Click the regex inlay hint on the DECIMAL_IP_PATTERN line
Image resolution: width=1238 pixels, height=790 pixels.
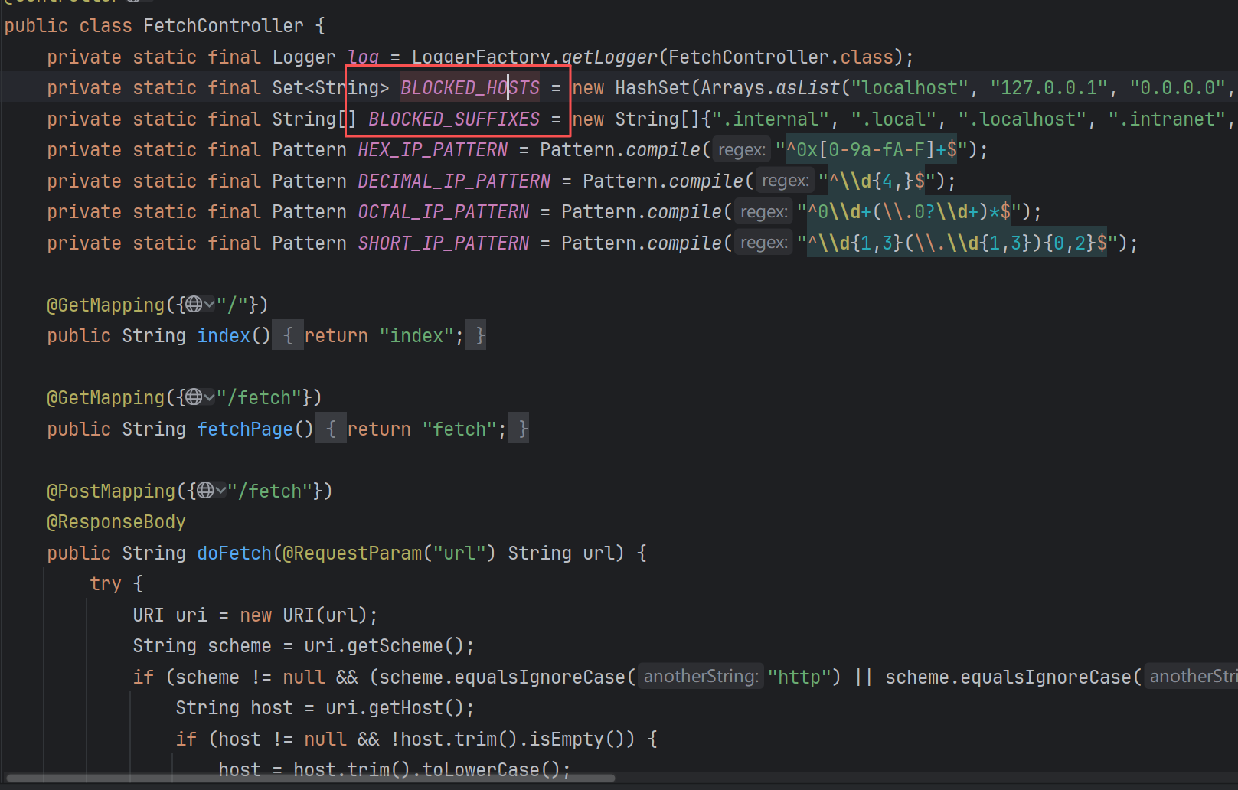(x=785, y=181)
